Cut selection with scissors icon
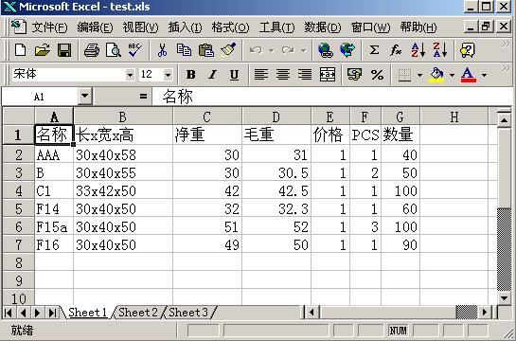The image size is (516, 341). coord(162,50)
